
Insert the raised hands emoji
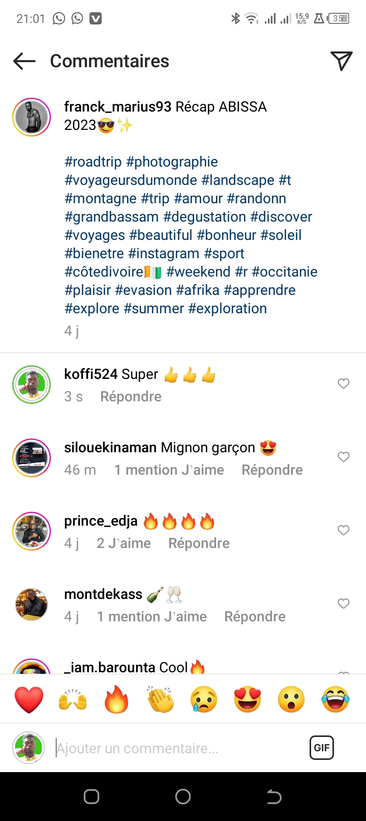(x=73, y=699)
